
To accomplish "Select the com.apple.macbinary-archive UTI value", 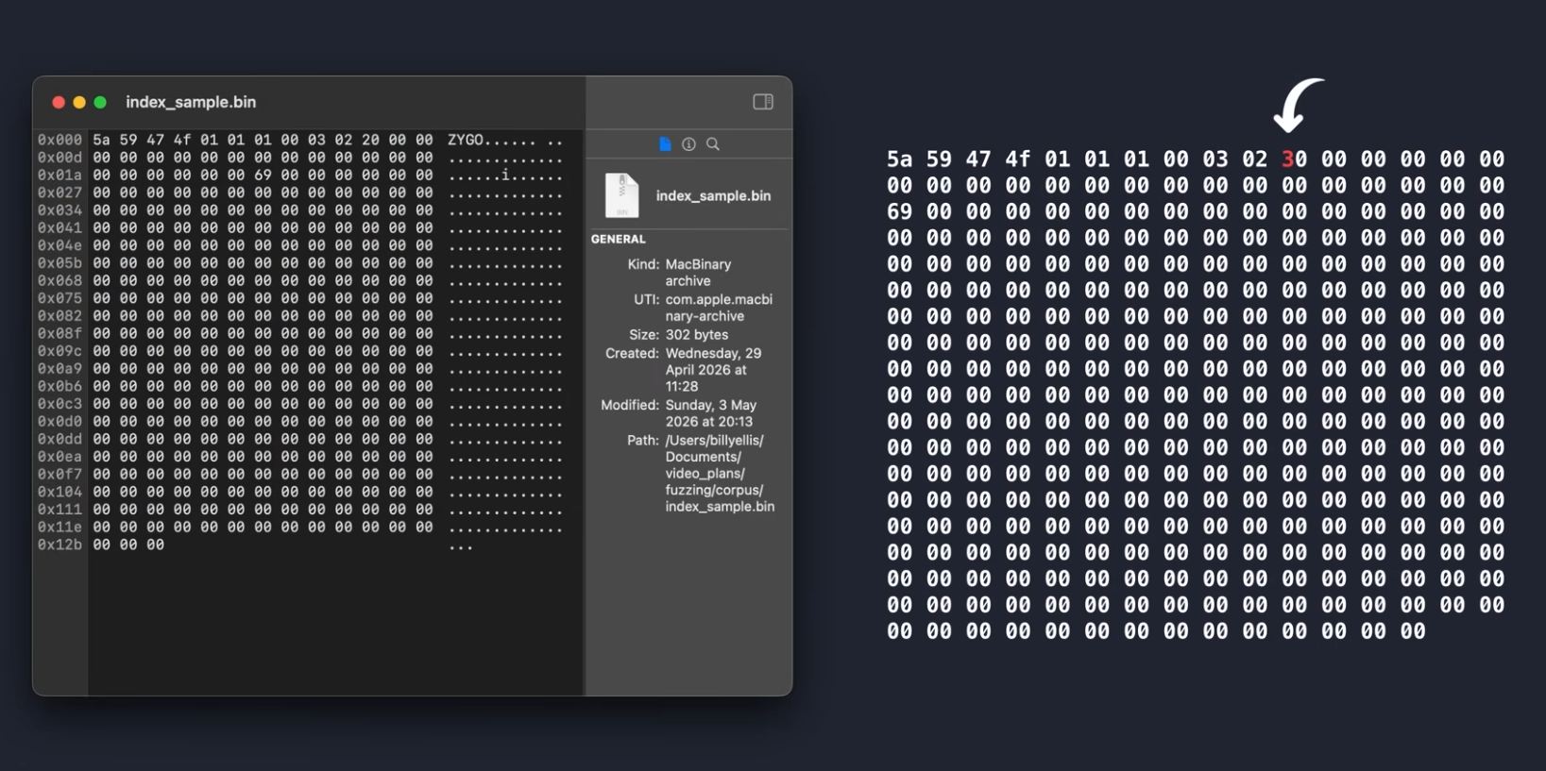I will tap(719, 308).
